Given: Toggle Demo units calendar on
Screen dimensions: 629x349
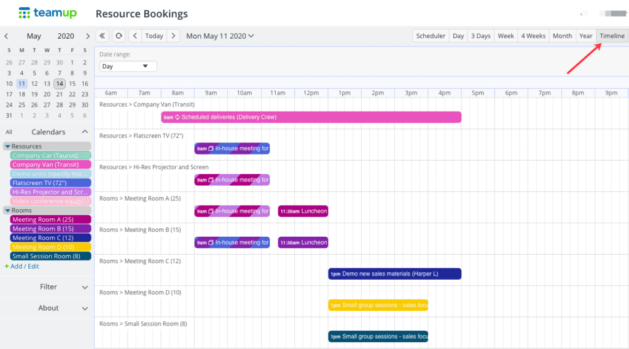Looking at the screenshot, I should [50, 174].
